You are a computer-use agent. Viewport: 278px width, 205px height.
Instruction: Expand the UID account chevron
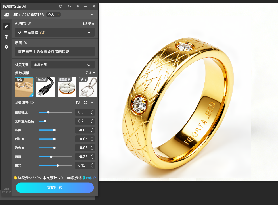(92, 15)
